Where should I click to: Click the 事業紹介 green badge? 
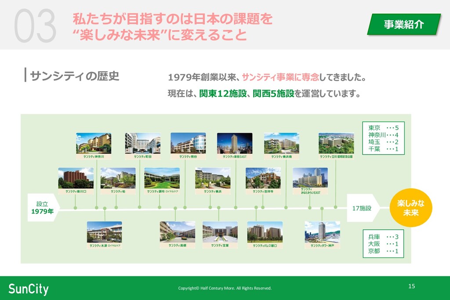tap(404, 25)
